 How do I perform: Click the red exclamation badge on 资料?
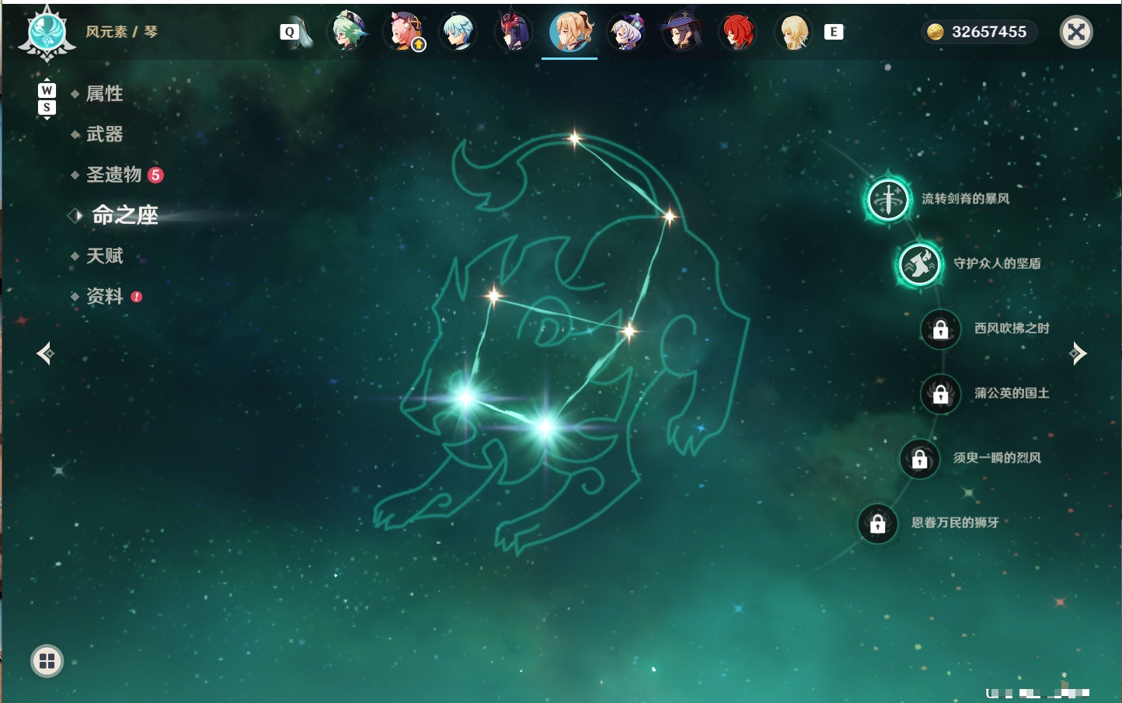[137, 297]
